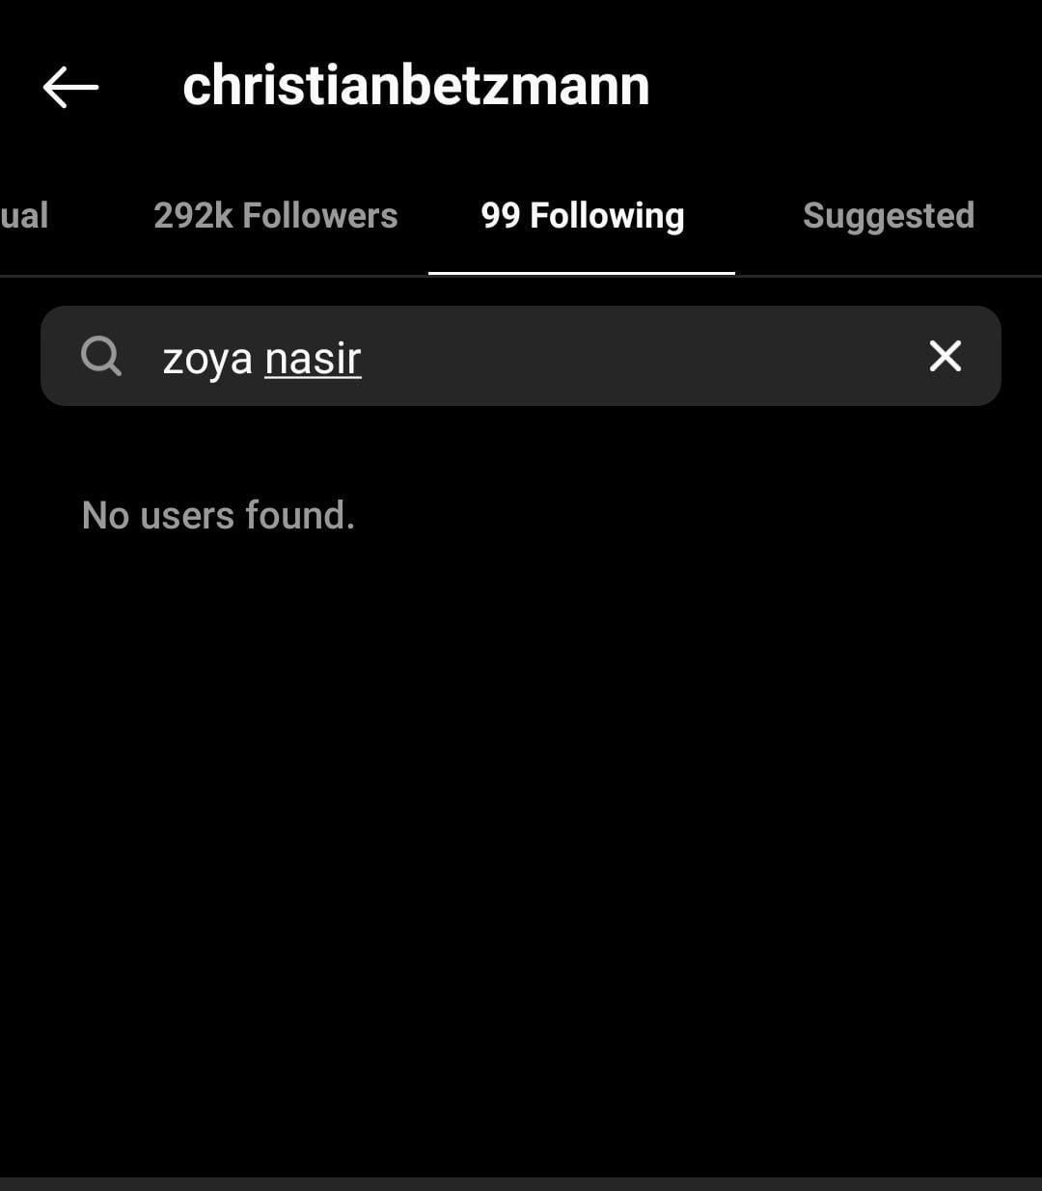This screenshot has width=1042, height=1191.
Task: View followers list showing 292k
Action: [x=275, y=215]
